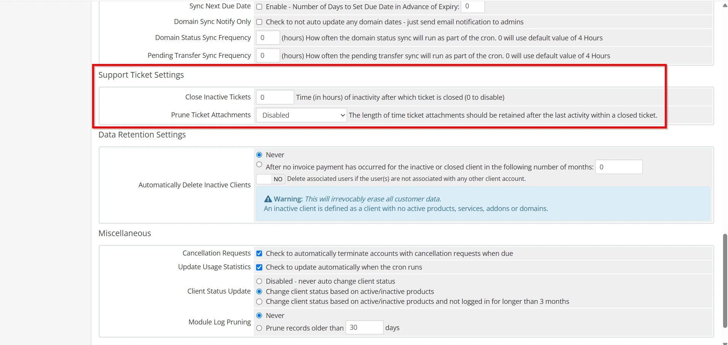Click the Miscellaneous section heading

(x=125, y=233)
